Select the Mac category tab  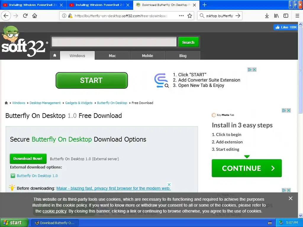click(112, 56)
